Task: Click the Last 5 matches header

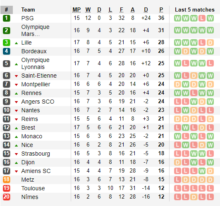Action: click(195, 9)
